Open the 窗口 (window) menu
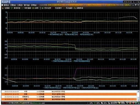The width and height of the screenshot is (140, 105). coord(27,5)
